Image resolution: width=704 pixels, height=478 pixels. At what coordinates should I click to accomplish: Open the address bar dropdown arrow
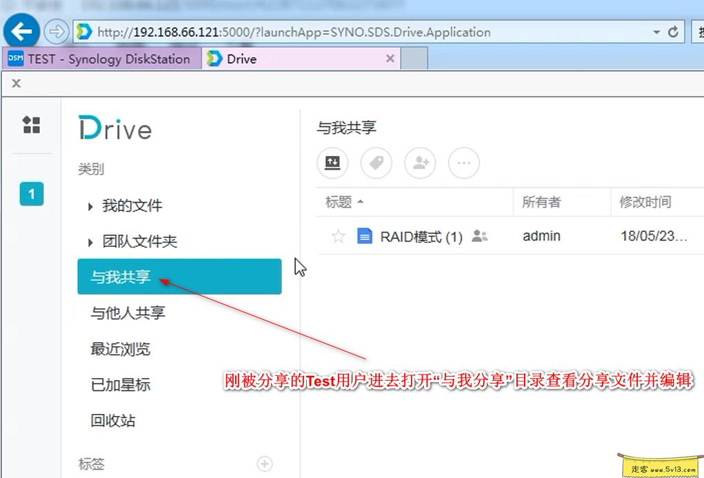point(656,31)
